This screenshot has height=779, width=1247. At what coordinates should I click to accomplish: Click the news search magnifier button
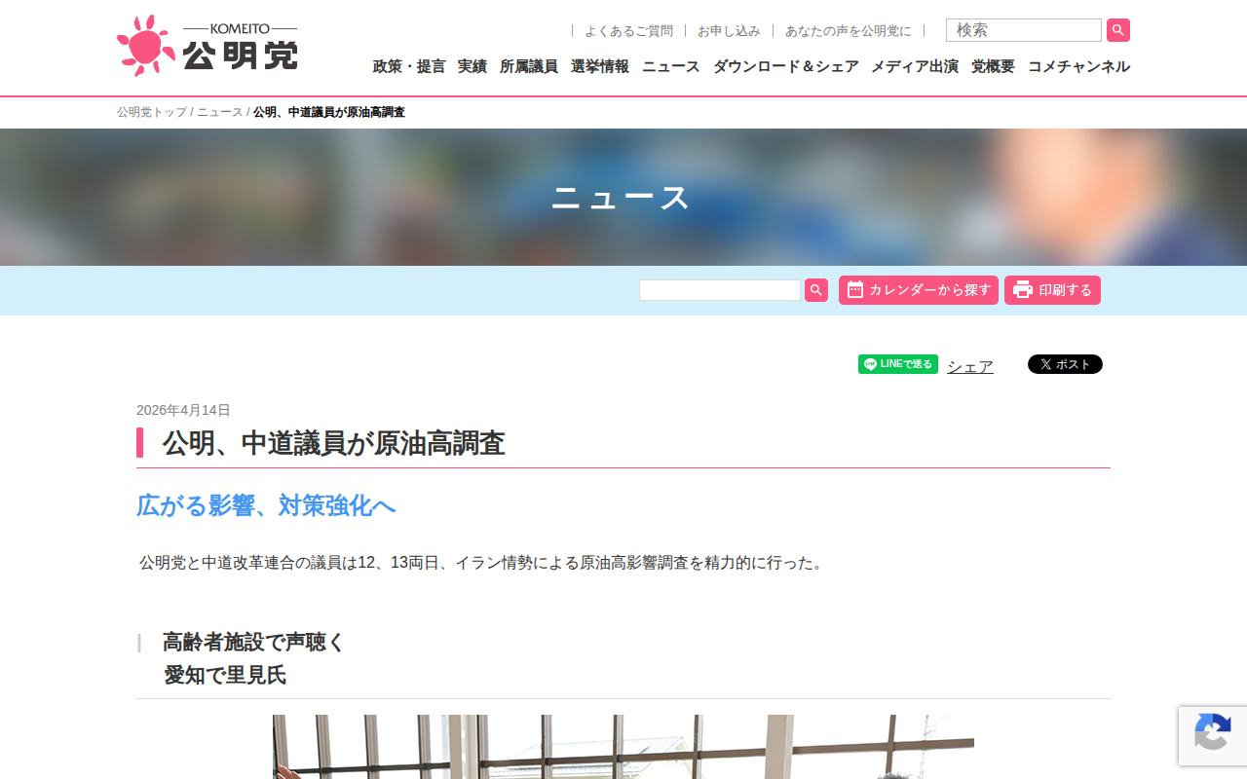(816, 290)
